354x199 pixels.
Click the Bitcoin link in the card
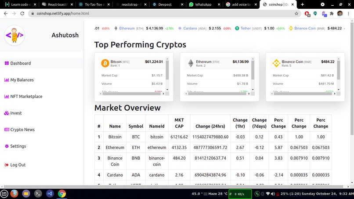point(116,62)
